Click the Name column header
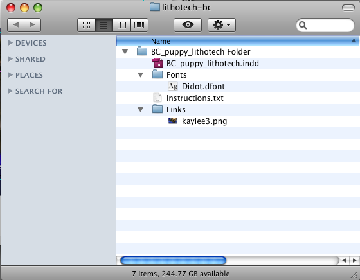This screenshot has height=280, width=360. [238, 41]
